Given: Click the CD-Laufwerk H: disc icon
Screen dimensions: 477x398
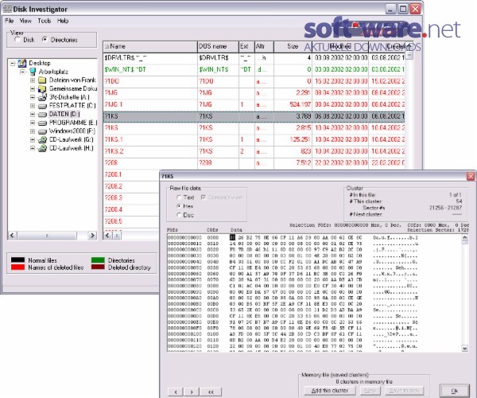Looking at the screenshot, I should point(42,148).
